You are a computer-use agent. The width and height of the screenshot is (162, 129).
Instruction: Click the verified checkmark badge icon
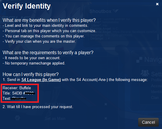click(17, 118)
